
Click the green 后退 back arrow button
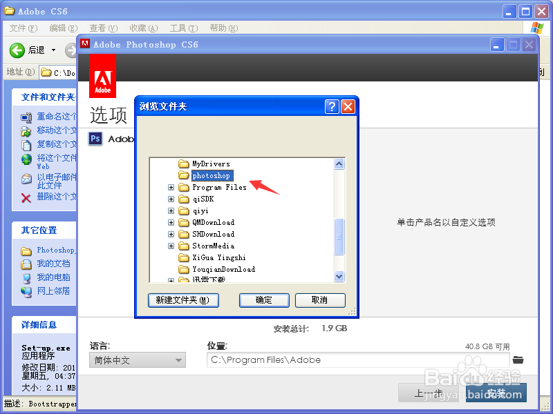click(17, 50)
